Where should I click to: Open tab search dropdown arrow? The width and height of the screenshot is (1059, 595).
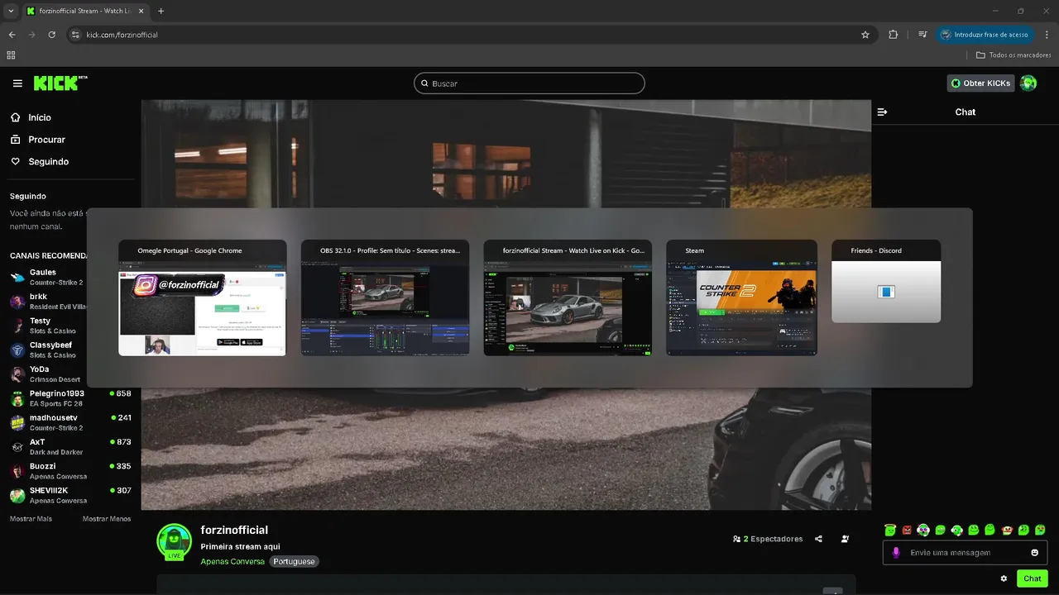click(x=11, y=11)
